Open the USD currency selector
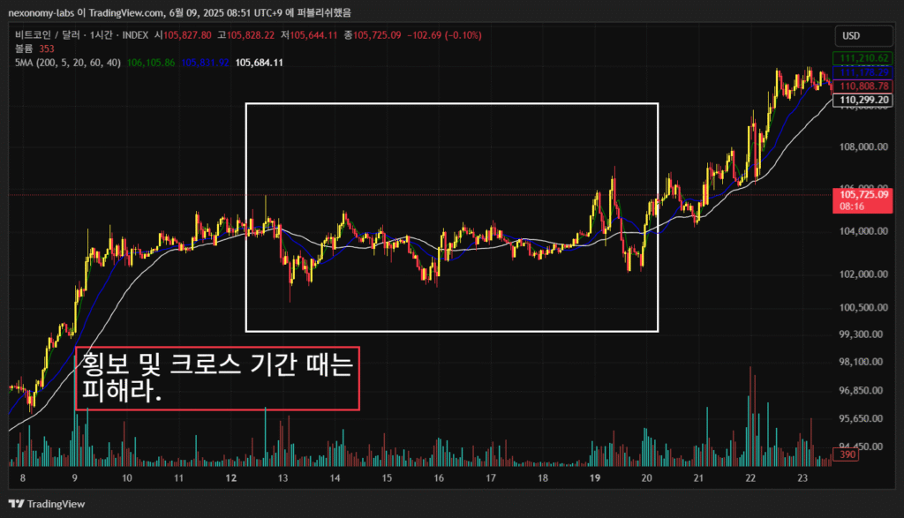Viewport: 904px width, 518px height. click(x=851, y=36)
